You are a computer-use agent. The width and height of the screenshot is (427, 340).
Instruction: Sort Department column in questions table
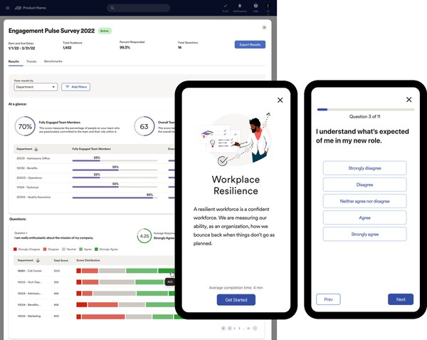[x=37, y=261]
